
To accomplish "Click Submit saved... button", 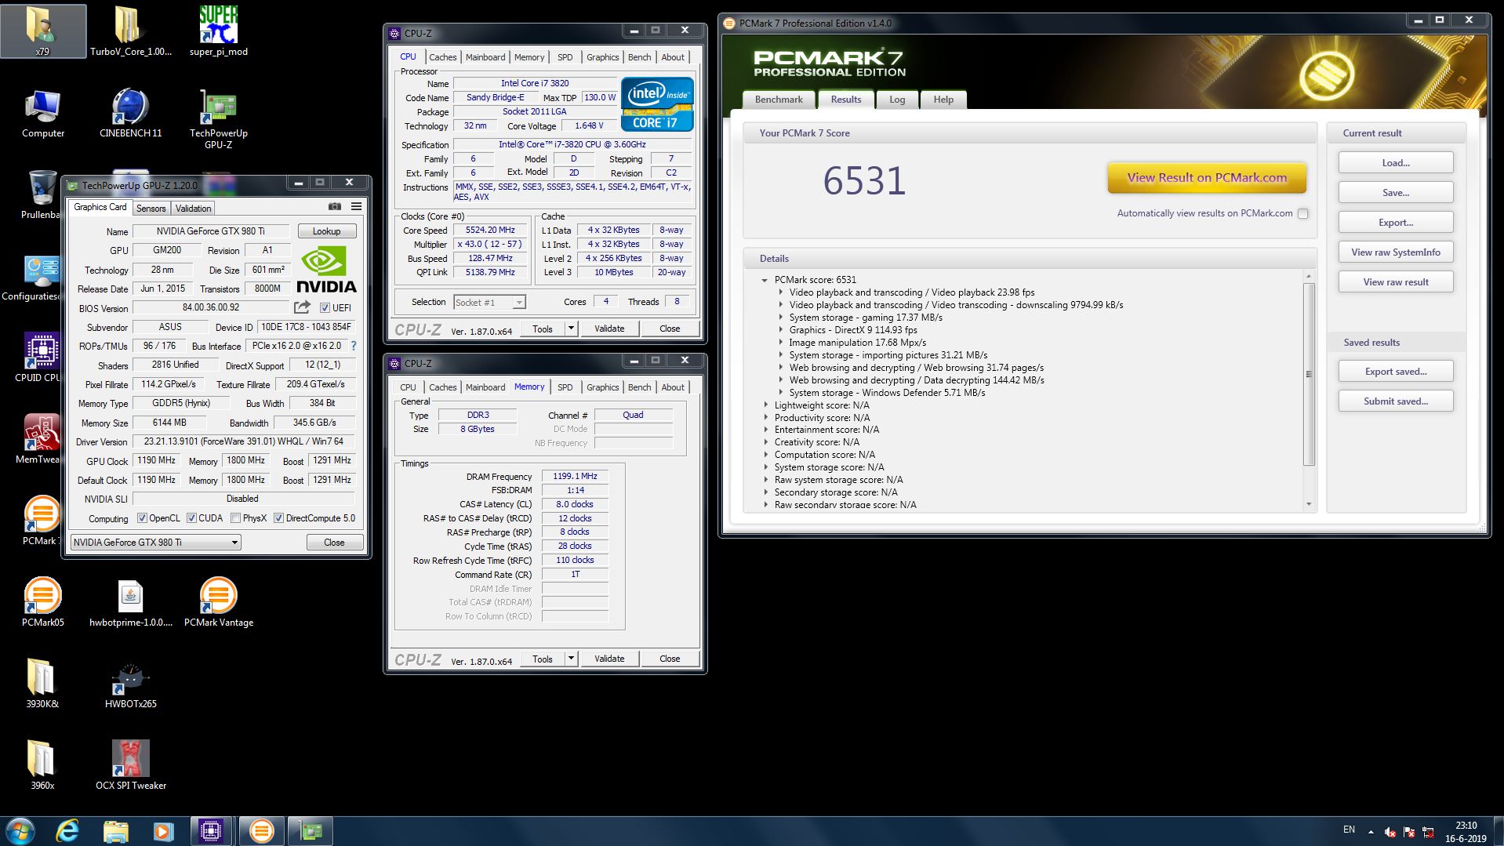I will [x=1396, y=401].
